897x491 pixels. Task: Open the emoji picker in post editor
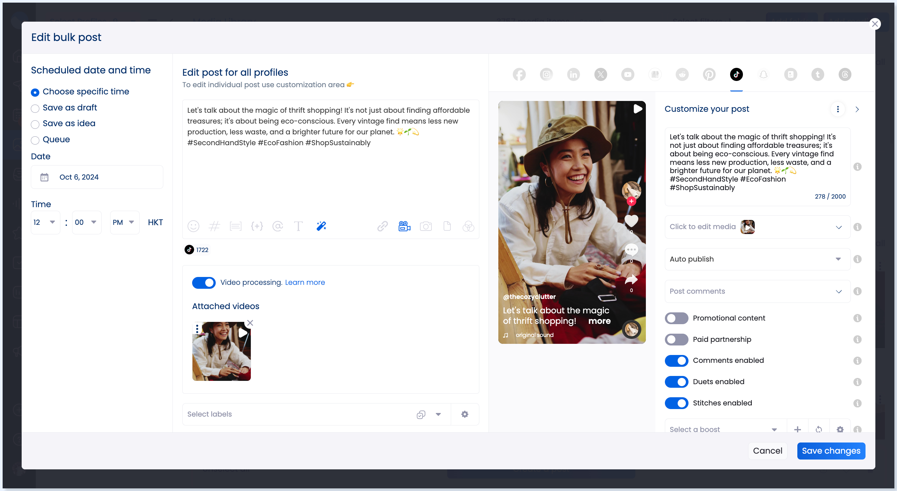pos(193,226)
